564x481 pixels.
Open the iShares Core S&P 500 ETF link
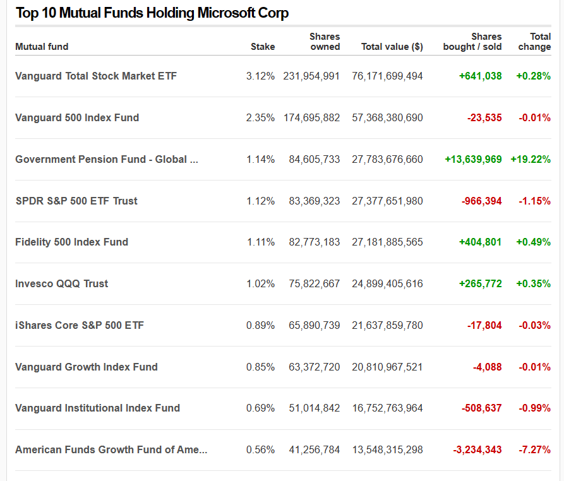click(80, 326)
